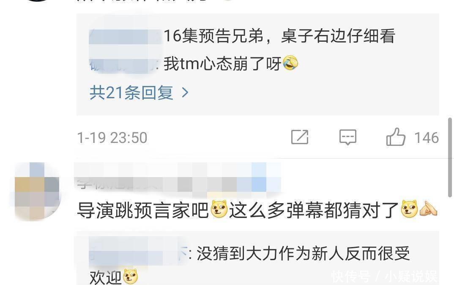Open blurred username before 16集预告兄弟
Image resolution: width=454 pixels, height=285 pixels.
click(x=126, y=37)
